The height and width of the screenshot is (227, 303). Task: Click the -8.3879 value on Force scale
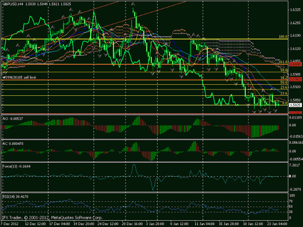point(295,189)
